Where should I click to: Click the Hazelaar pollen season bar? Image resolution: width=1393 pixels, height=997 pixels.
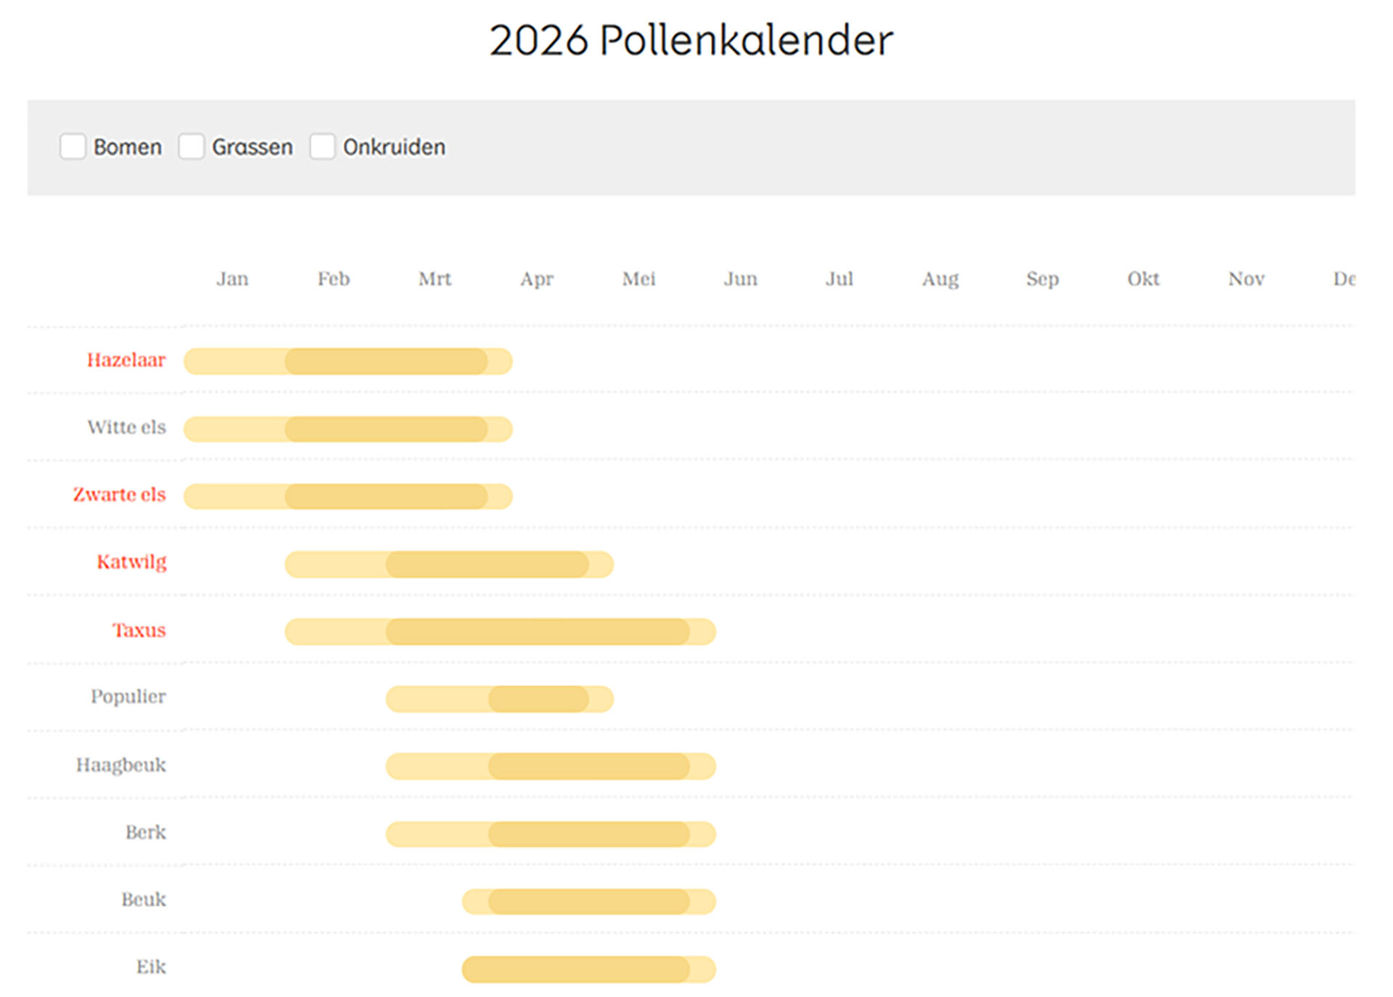(348, 361)
